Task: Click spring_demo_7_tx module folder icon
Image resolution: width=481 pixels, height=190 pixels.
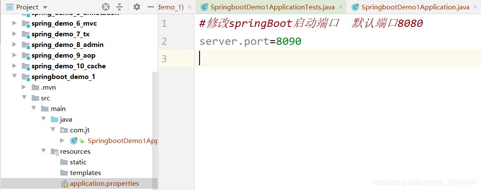Action: point(26,34)
